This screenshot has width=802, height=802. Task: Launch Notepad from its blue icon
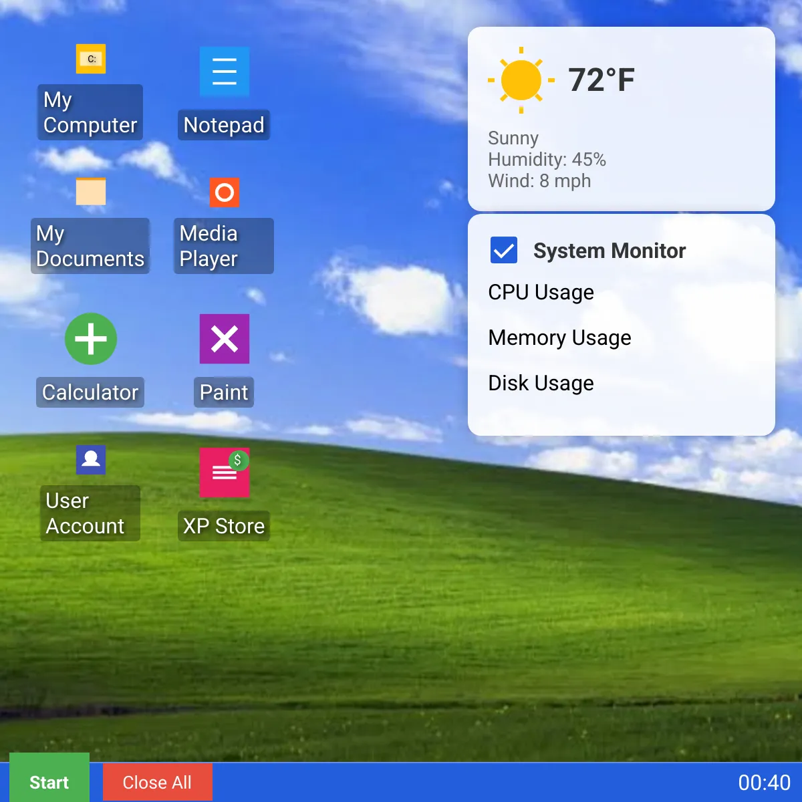point(225,72)
